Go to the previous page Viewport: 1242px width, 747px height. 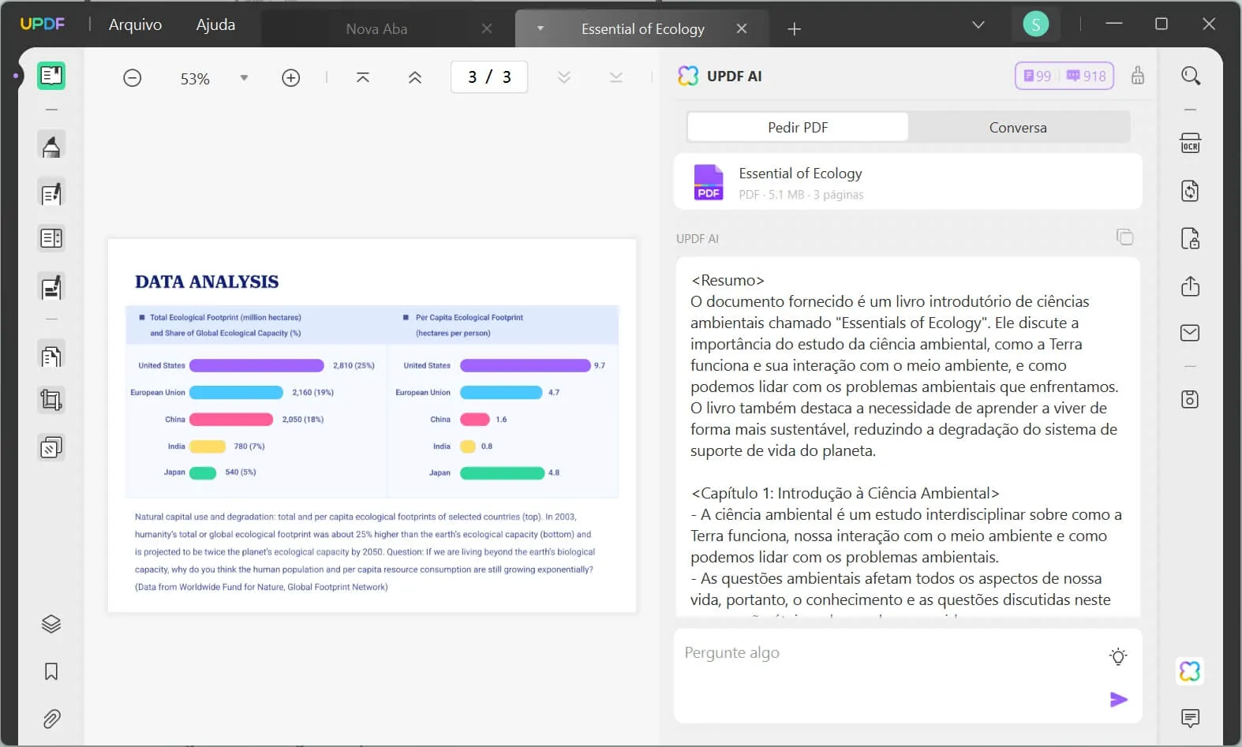coord(415,77)
